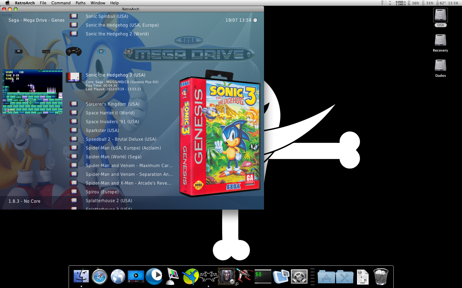This screenshot has width=462, height=288.
Task: Select "Spider-Man and Venom - Separation An..." entry
Action: point(129,174)
